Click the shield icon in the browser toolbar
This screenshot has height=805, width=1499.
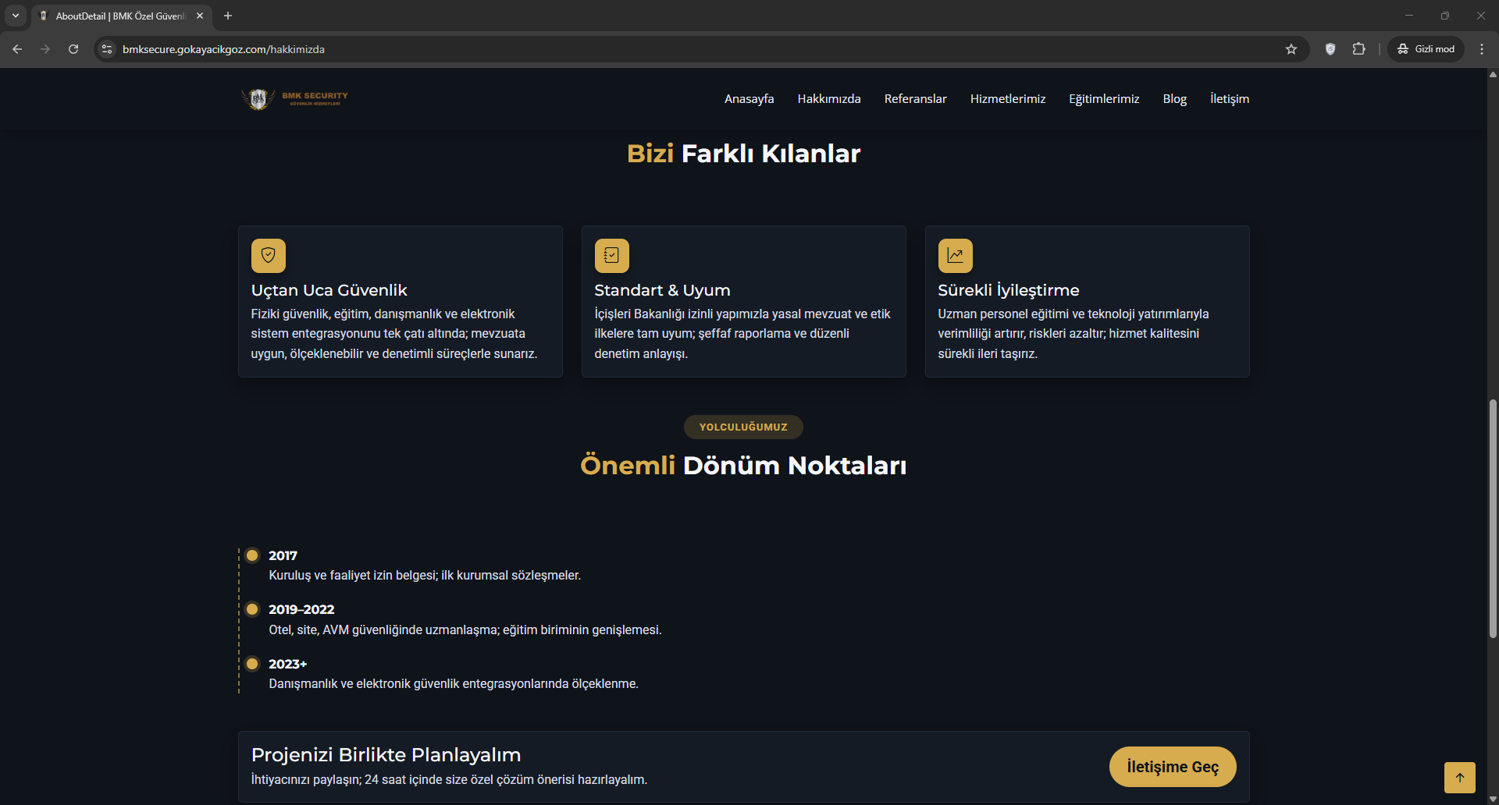tap(1330, 49)
